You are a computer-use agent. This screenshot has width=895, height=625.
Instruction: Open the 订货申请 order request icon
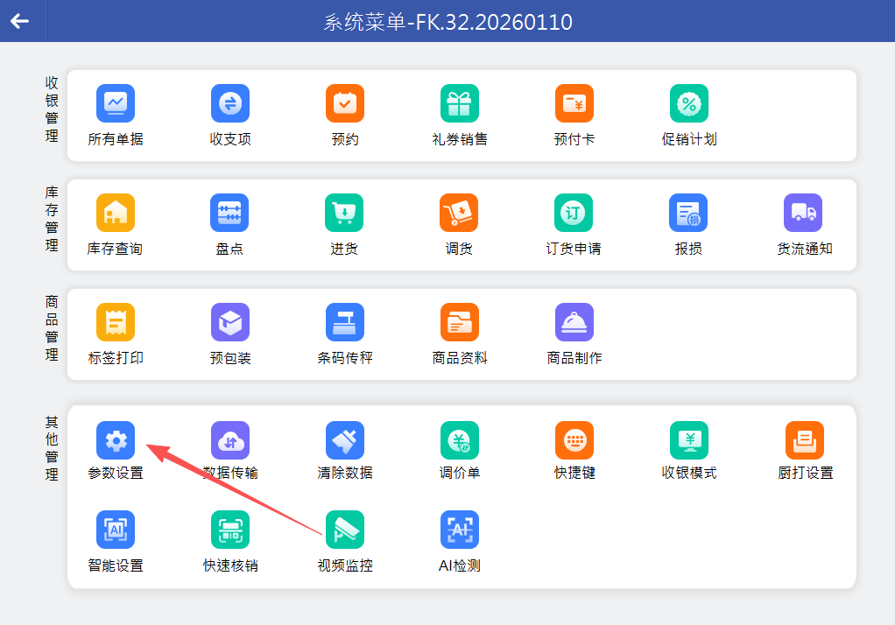pos(574,213)
